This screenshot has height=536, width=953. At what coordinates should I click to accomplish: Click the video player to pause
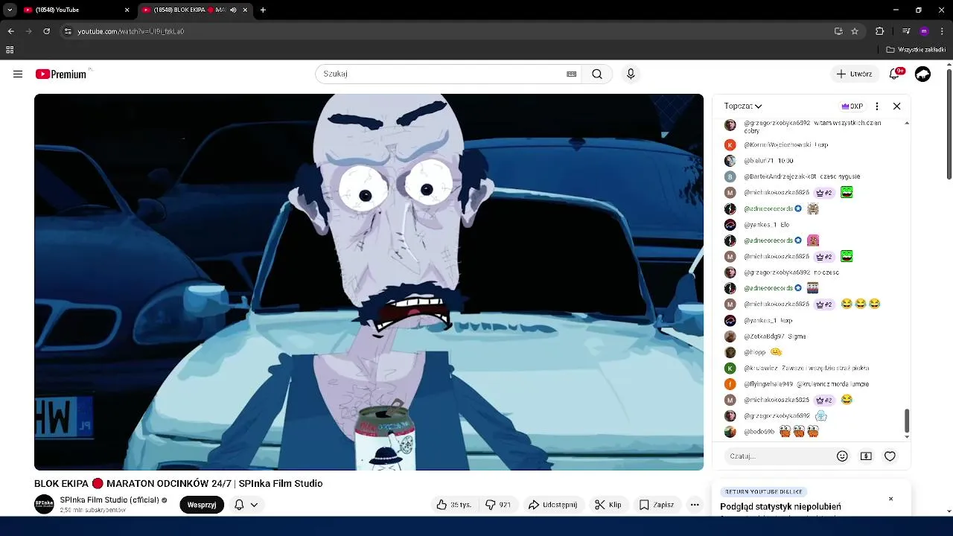click(x=369, y=281)
